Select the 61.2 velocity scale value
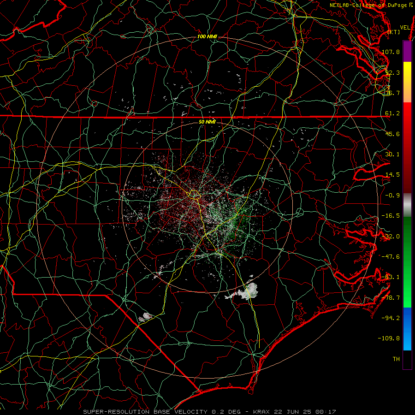The image size is (415, 415). click(x=392, y=113)
